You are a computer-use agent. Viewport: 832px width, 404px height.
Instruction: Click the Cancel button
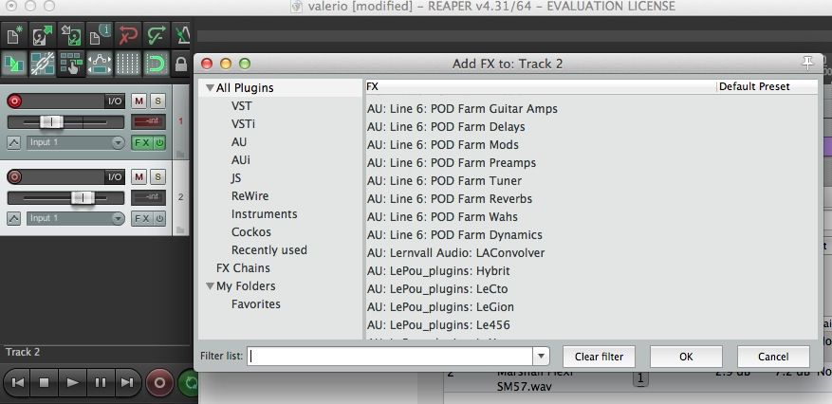pyautogui.click(x=773, y=357)
